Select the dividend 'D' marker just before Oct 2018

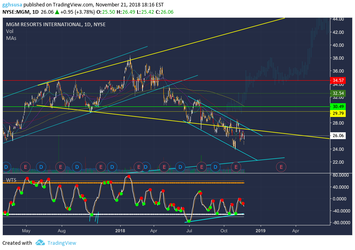click(215, 167)
